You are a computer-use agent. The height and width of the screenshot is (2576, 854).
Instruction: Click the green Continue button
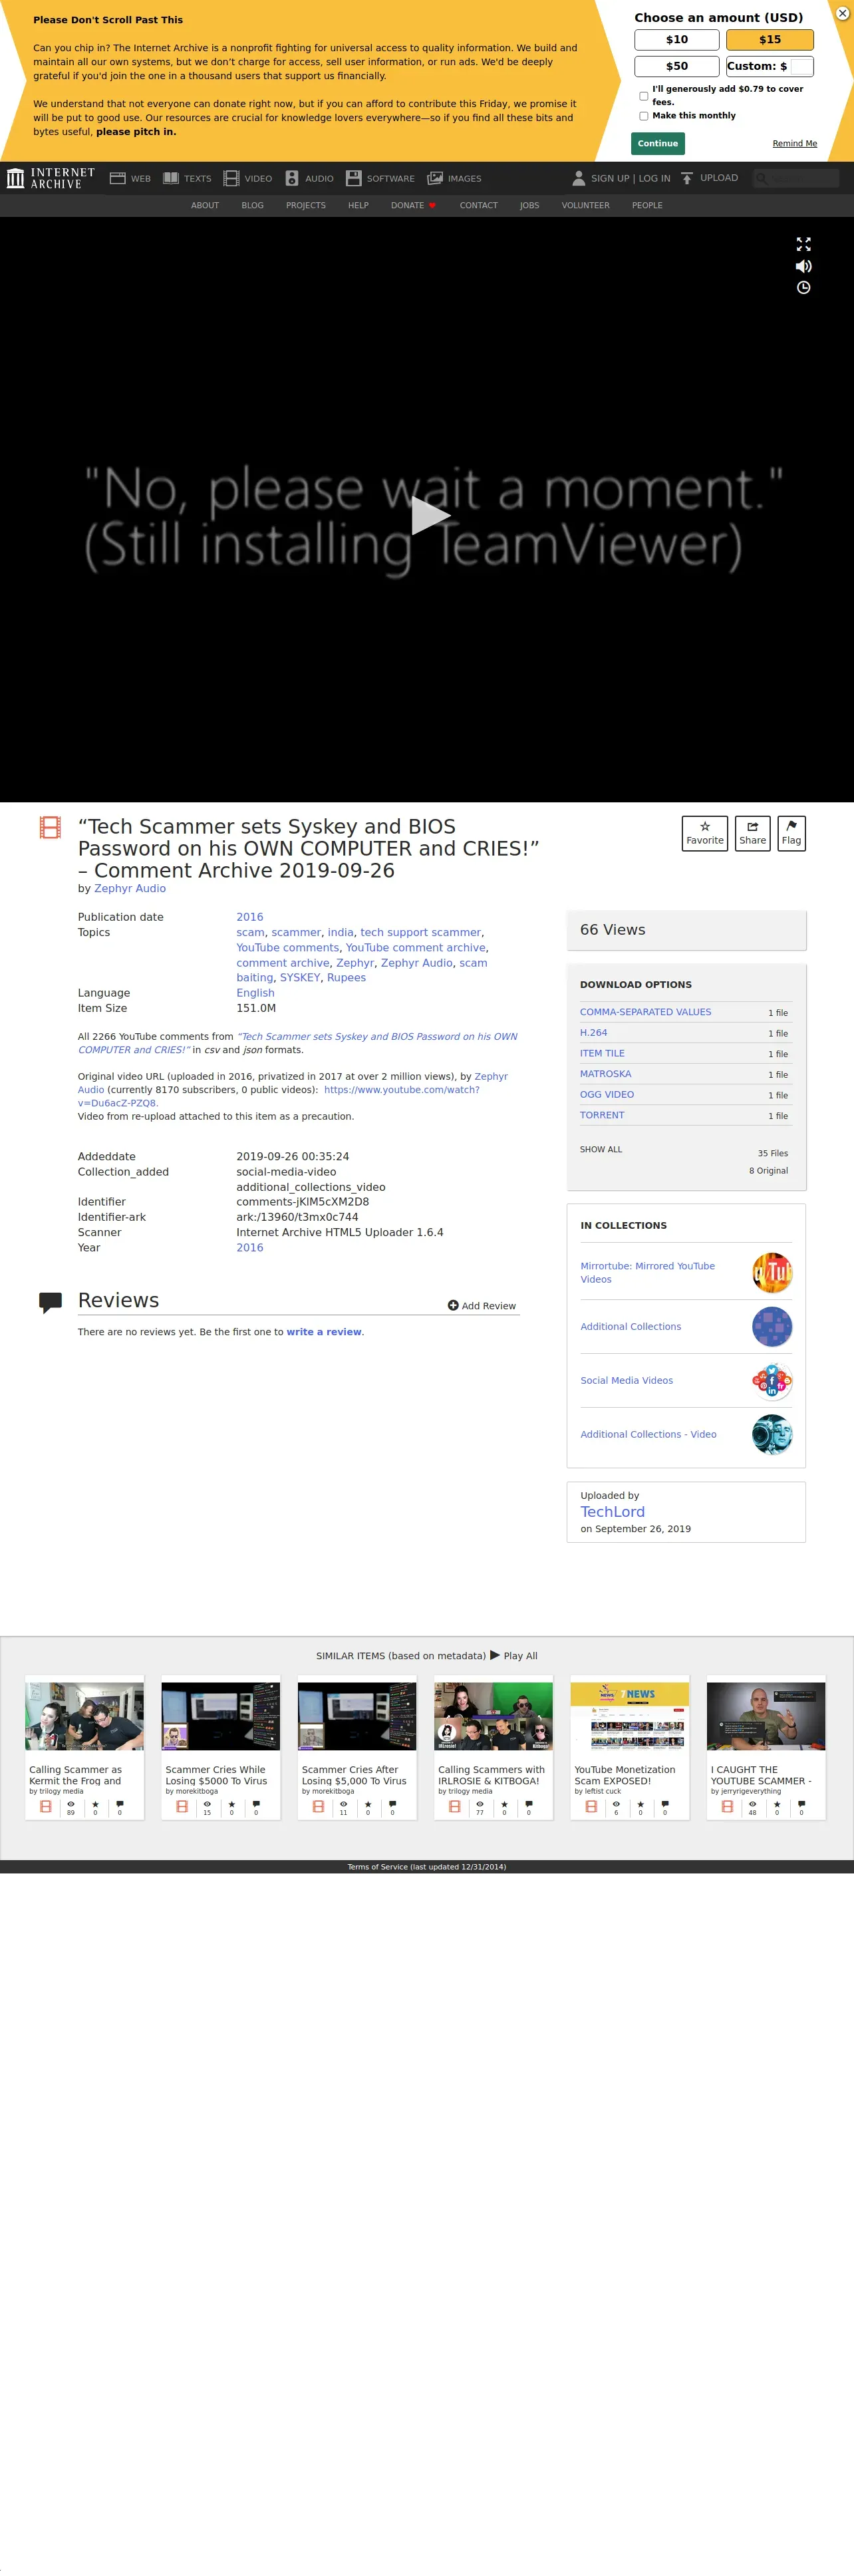pyautogui.click(x=658, y=143)
